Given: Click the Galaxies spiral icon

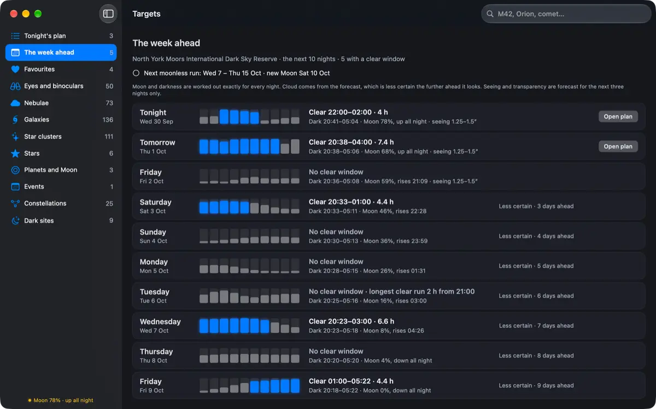Looking at the screenshot, I should pos(15,120).
